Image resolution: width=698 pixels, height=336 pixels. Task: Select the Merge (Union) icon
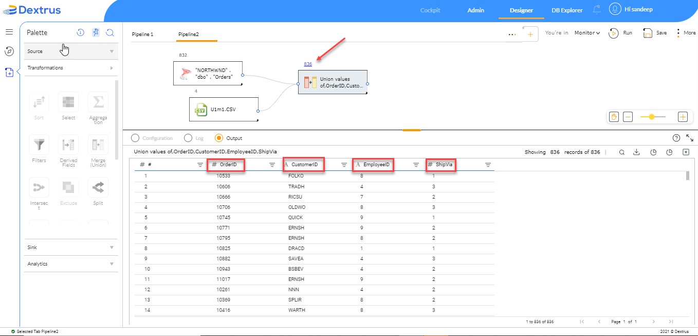98,145
